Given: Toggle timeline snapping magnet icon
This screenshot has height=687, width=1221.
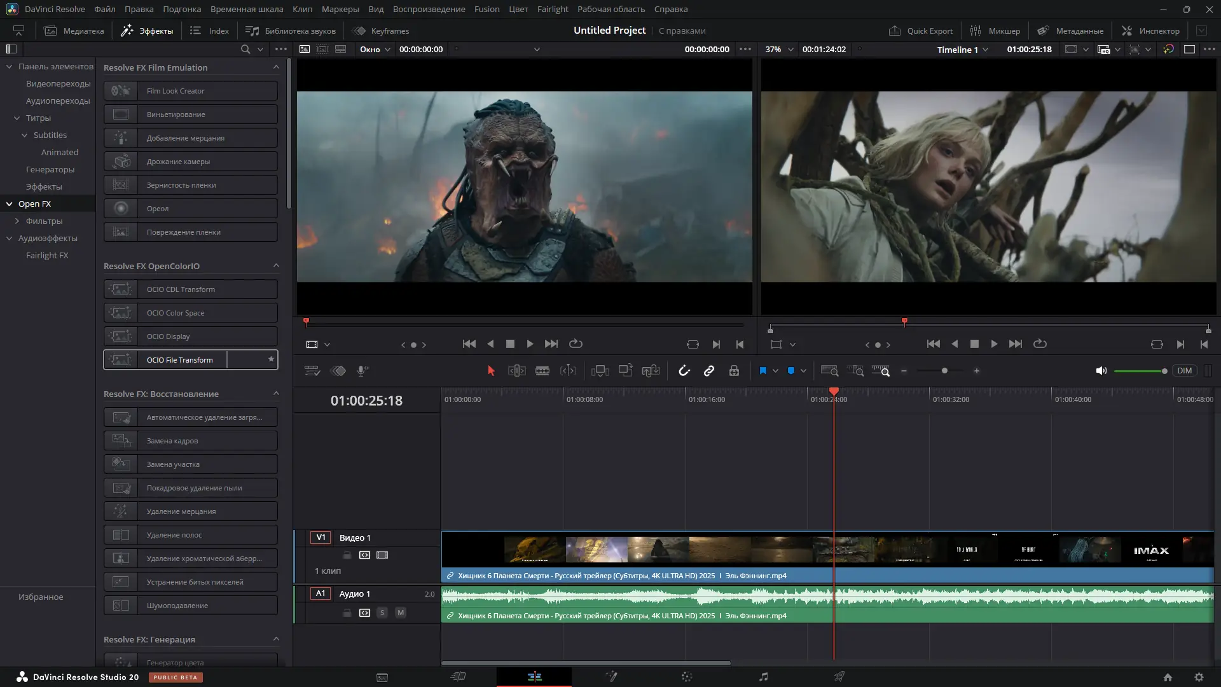Looking at the screenshot, I should click(x=684, y=371).
